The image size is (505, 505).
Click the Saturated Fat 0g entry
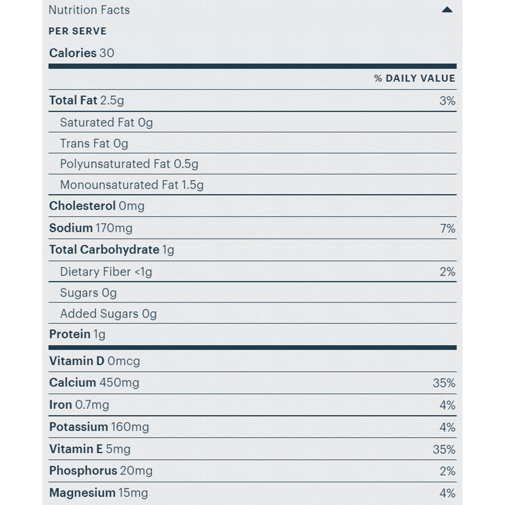click(106, 122)
